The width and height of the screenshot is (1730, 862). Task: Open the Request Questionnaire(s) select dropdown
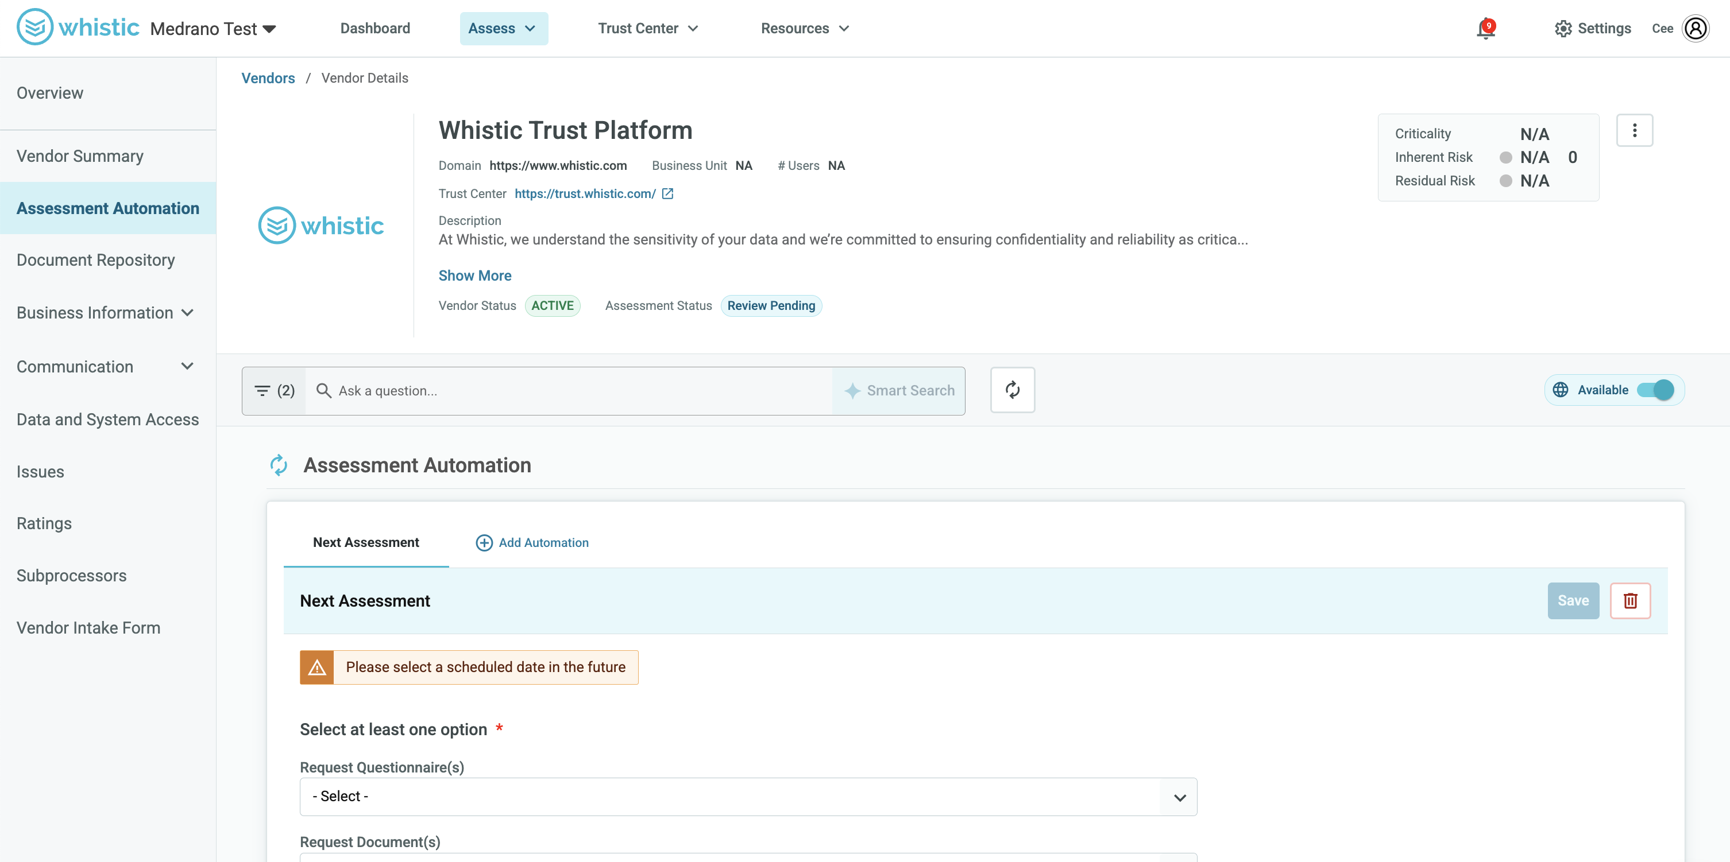coord(748,796)
